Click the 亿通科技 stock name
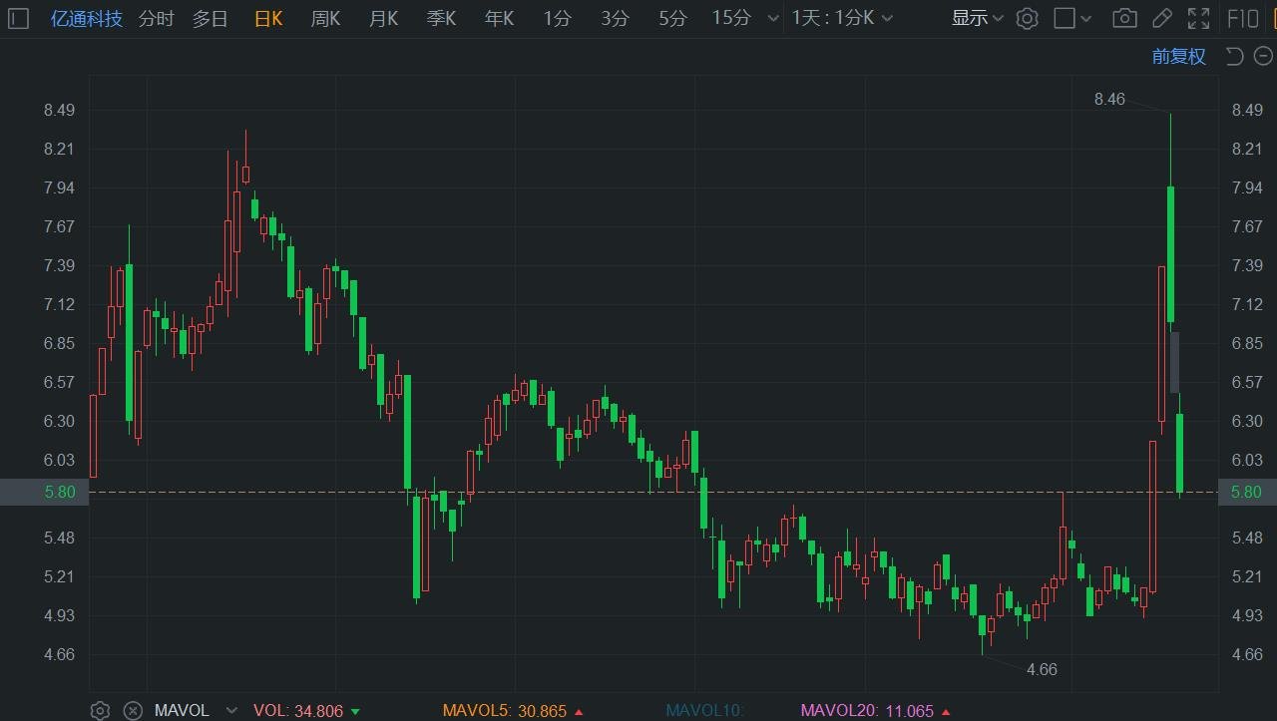Viewport: 1277px width, 721px height. (x=87, y=18)
